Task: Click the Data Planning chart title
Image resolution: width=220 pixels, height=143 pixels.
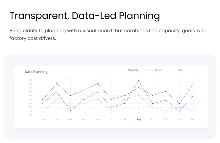Action: point(36,72)
